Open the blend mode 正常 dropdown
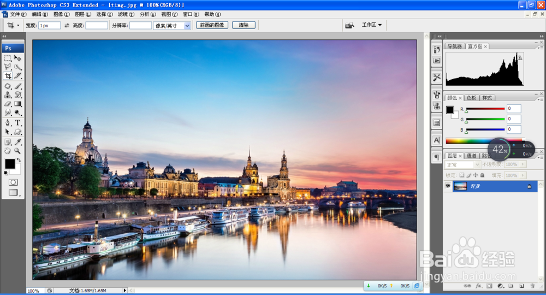 click(x=463, y=164)
